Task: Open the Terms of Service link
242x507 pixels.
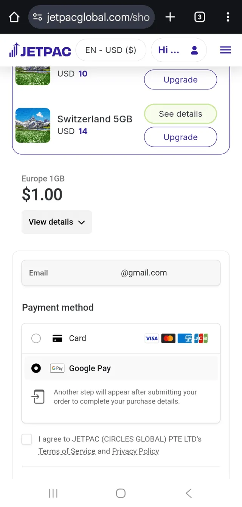Action: click(x=67, y=451)
